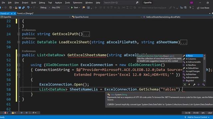213x119 pixels.
Task: Click the 0 references link above GetExcelSheetsName
Action: coord(29,51)
